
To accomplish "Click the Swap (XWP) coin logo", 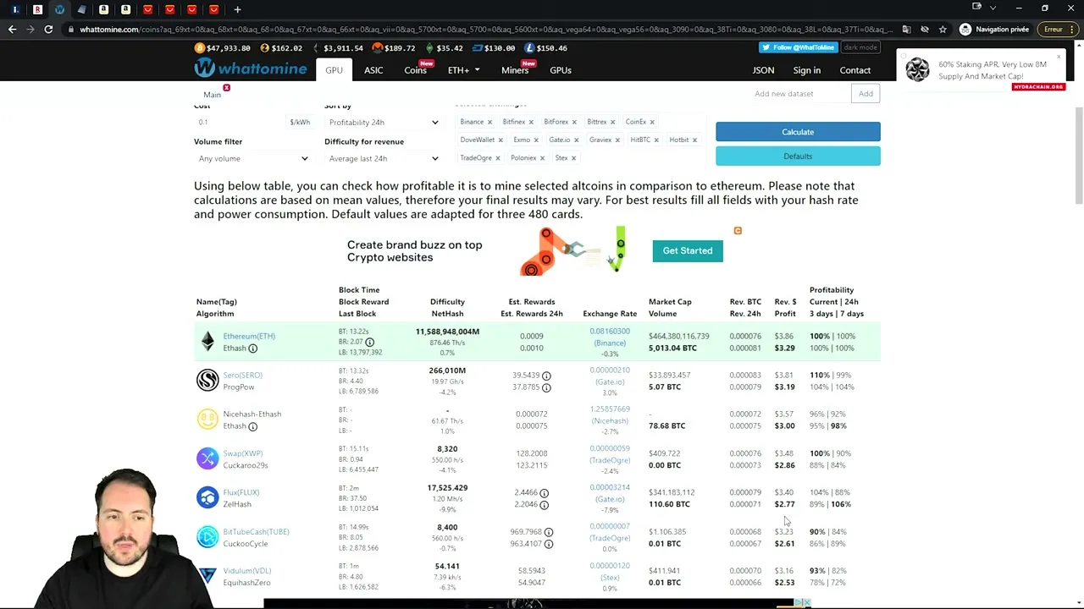I will [207, 458].
